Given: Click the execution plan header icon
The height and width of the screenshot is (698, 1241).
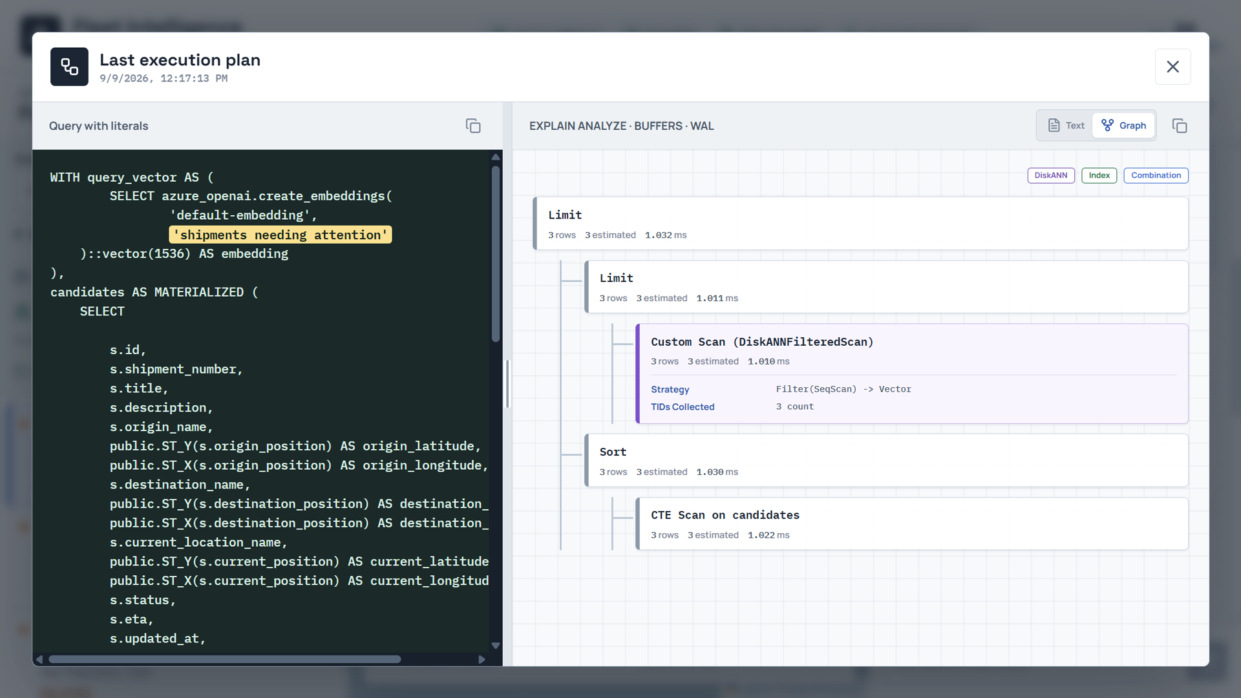Looking at the screenshot, I should point(69,67).
